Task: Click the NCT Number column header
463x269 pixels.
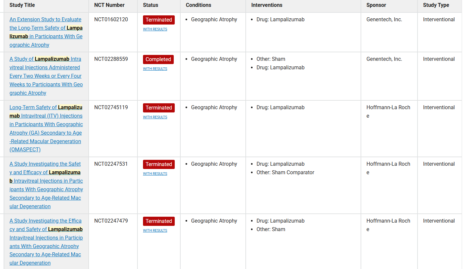Action: point(109,5)
